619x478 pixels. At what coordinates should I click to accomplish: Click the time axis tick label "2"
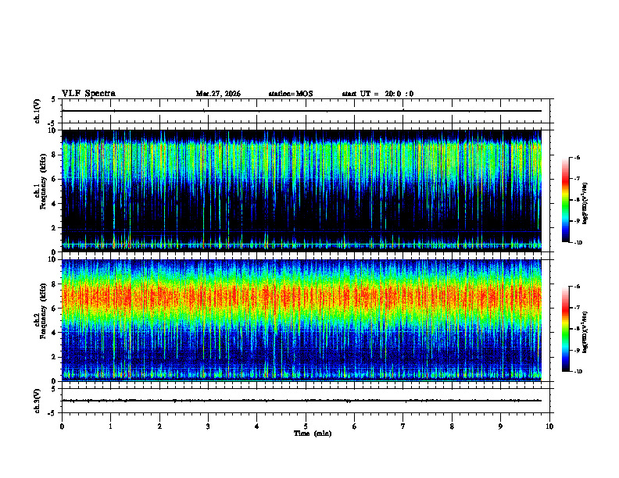(x=159, y=426)
